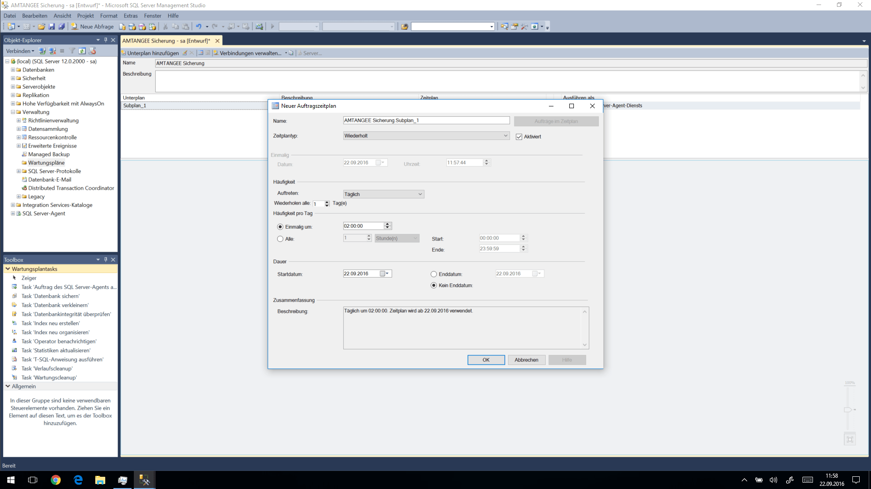Click the Save icon in toolbar
Screen dimensions: 871x489
[52, 27]
